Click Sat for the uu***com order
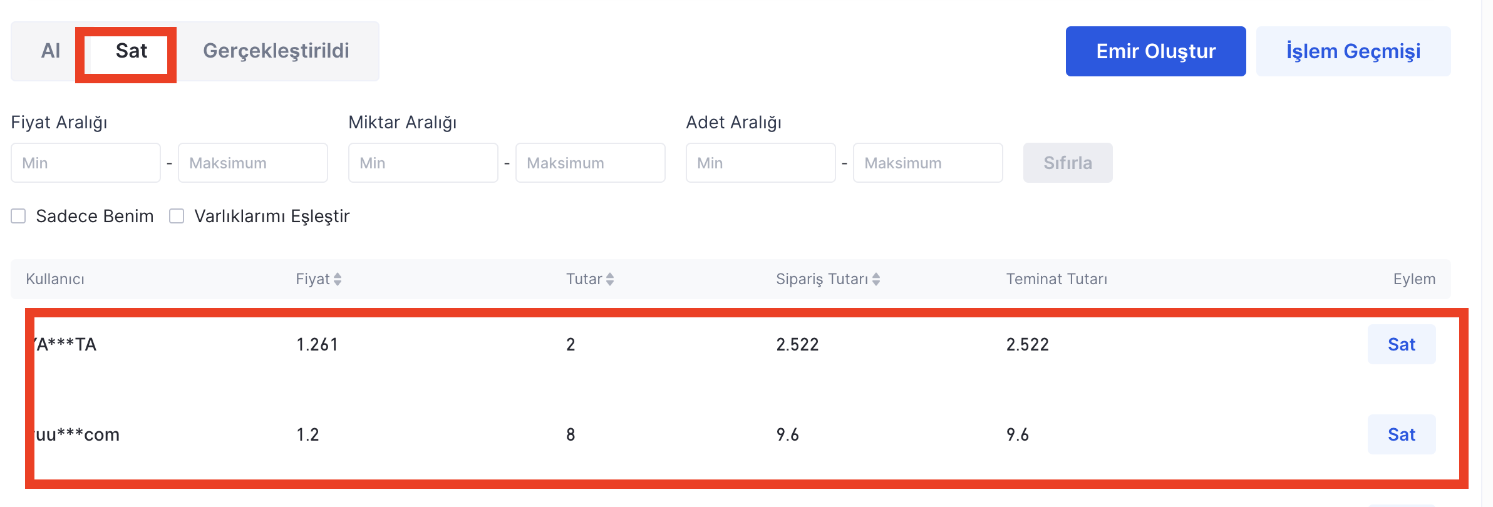 (1401, 434)
